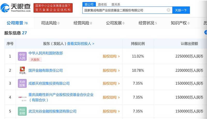Viewport: 207px width, 119px height.
Task: Select the 知识产权 tab
Action: (x=180, y=23)
